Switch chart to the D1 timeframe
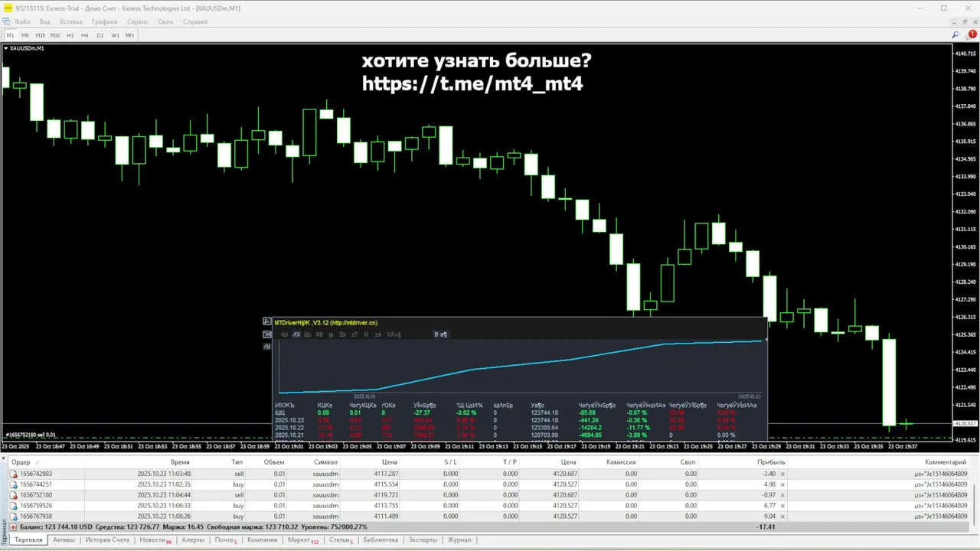The height and width of the screenshot is (551, 980). pos(100,35)
